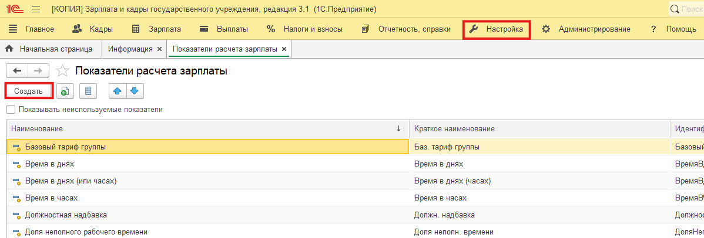Click icon of Время в днях (или часах) row
This screenshot has width=704, height=238.
click(x=16, y=181)
